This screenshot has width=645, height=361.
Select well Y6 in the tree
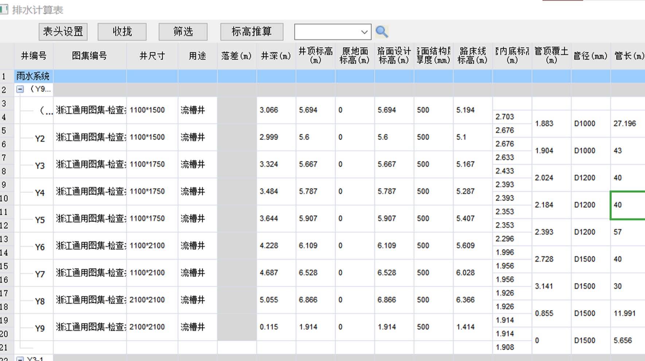coord(40,247)
